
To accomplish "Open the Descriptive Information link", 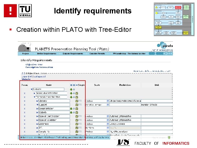I will tap(39, 67).
